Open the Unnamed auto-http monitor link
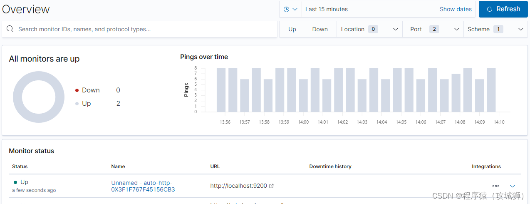Viewport: 530px width, 204px height. [x=143, y=186]
